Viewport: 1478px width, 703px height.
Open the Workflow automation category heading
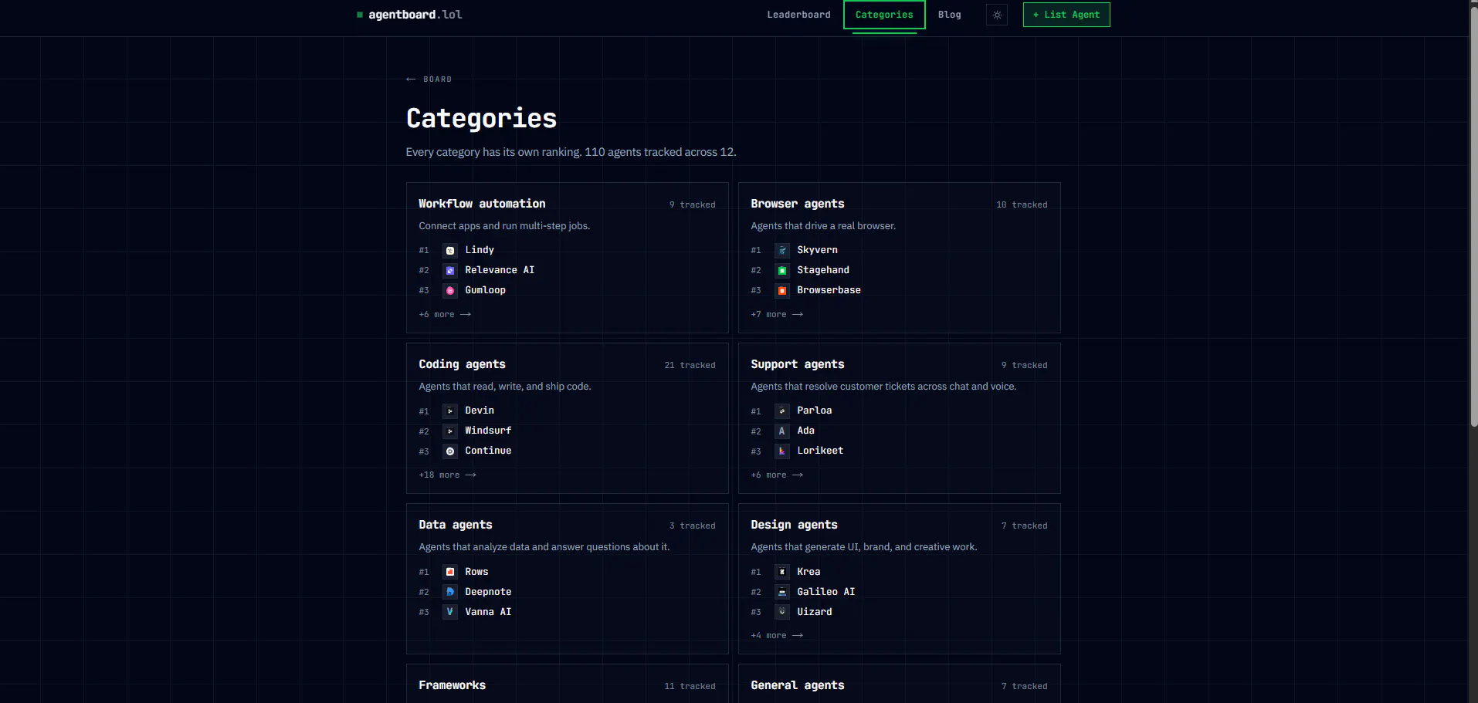coord(482,204)
